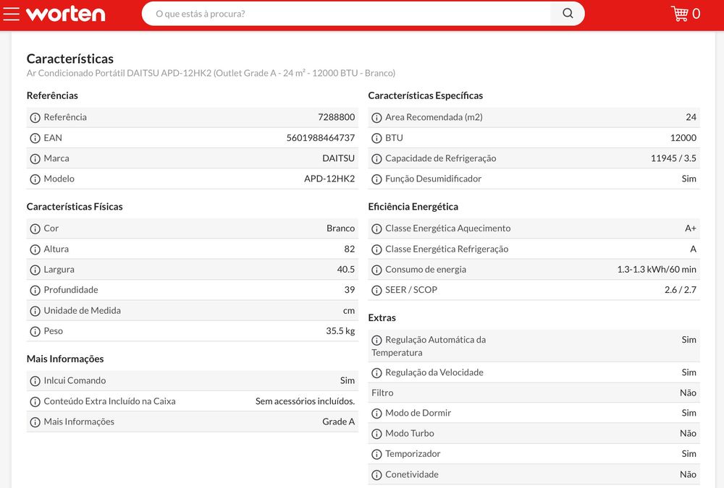The image size is (724, 488).
Task: Show info icon for Area Recomendada (m2)
Action: [376, 118]
